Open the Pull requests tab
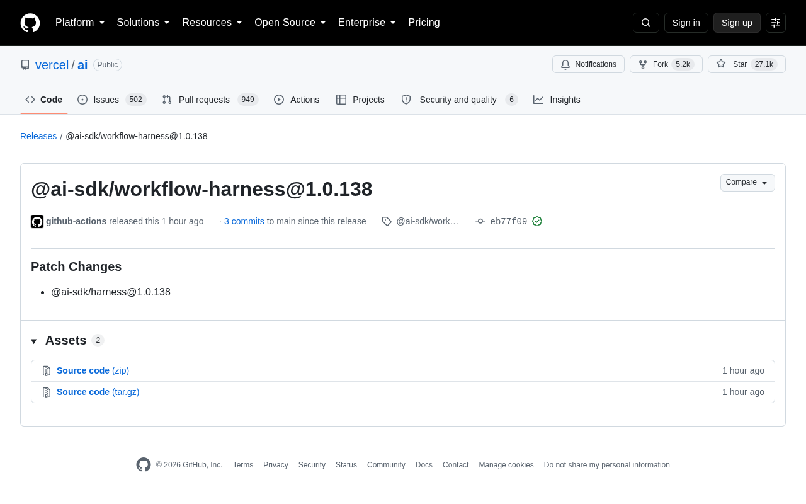Screen dimensions: 806x504 point(210,100)
